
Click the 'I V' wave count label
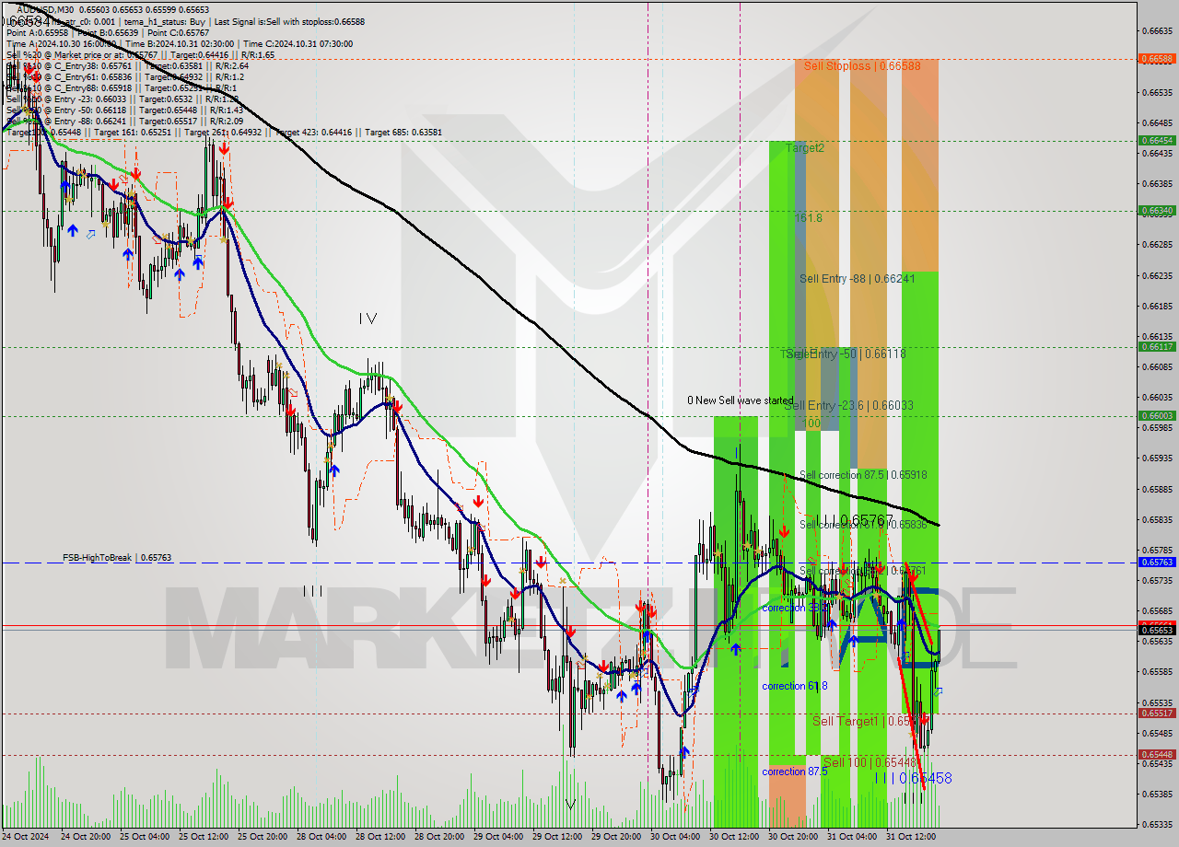368,319
